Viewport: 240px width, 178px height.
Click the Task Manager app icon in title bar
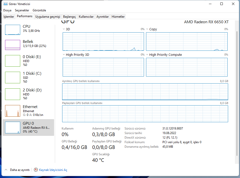pyautogui.click(x=6, y=4)
